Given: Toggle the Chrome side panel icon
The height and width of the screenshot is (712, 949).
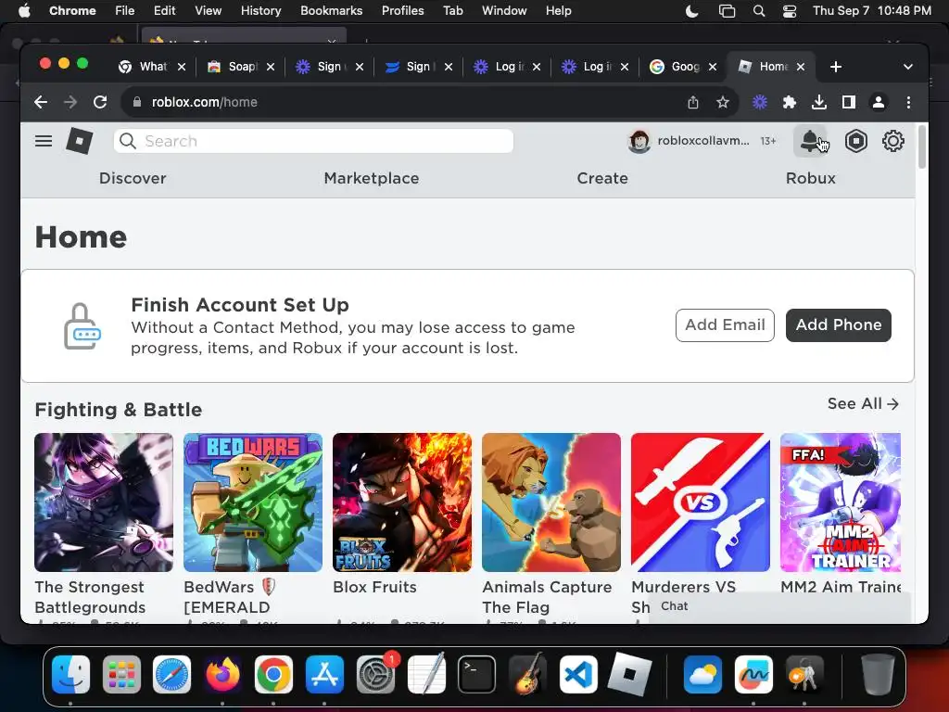Looking at the screenshot, I should pyautogui.click(x=849, y=102).
